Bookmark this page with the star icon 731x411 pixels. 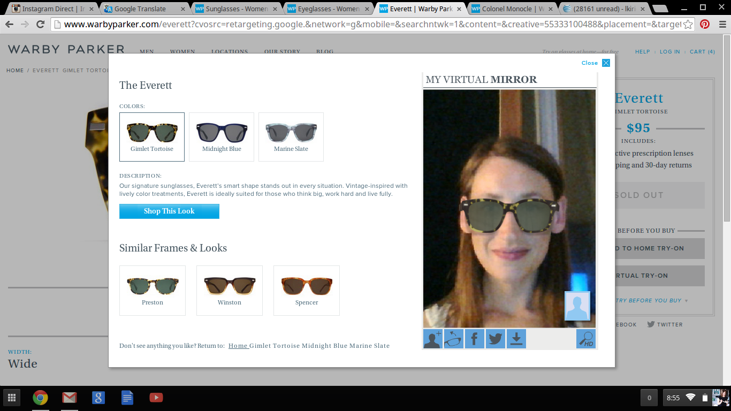688,24
